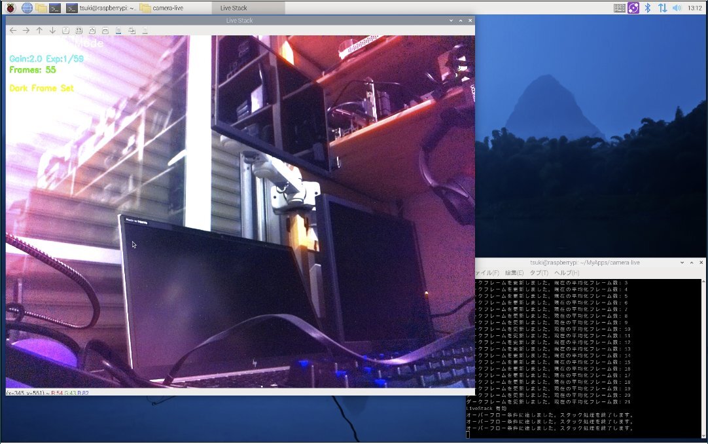Click the 'Frames: 55' overlay text
Viewport: 708px width, 444px height.
33,70
